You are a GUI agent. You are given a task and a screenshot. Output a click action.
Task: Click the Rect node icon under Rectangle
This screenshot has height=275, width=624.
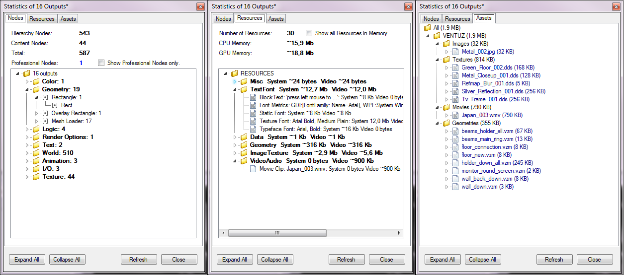55,105
